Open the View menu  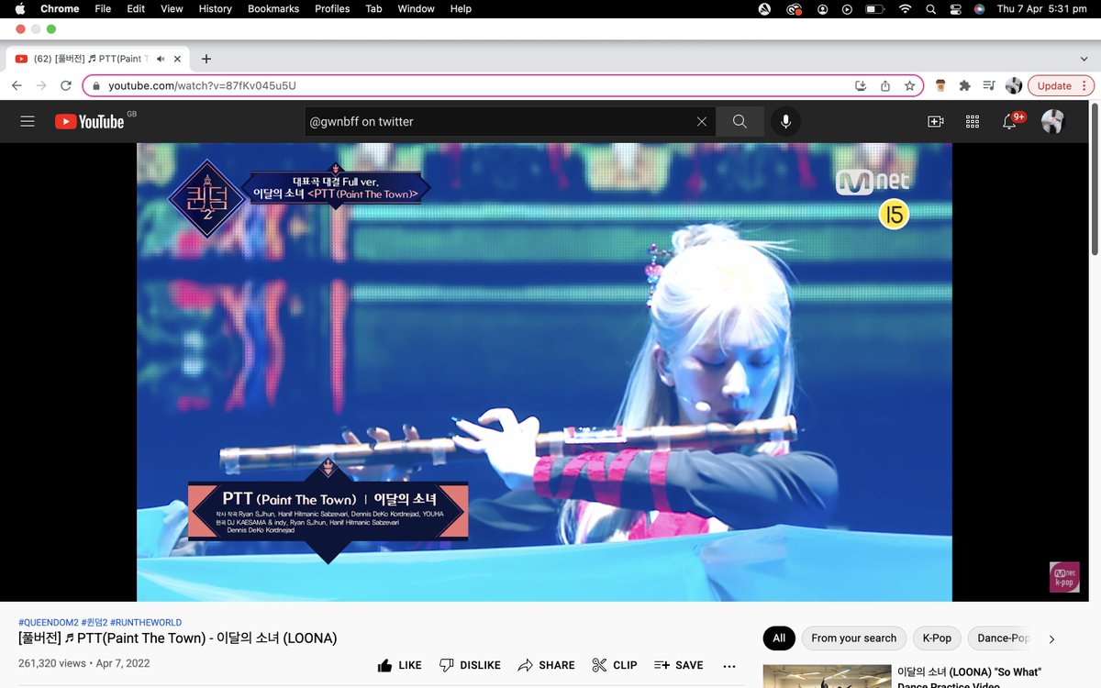point(172,8)
